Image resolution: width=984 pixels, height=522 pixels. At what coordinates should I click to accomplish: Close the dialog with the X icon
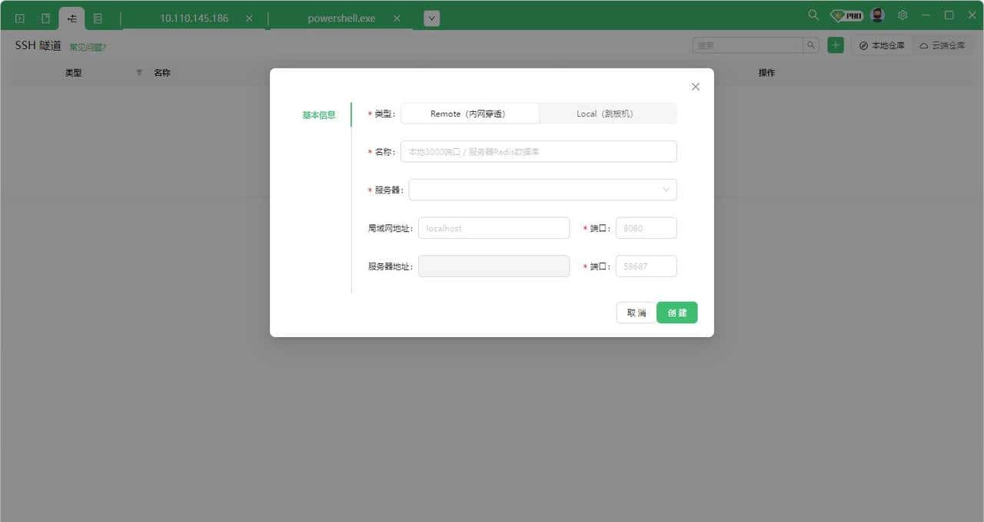pos(696,87)
